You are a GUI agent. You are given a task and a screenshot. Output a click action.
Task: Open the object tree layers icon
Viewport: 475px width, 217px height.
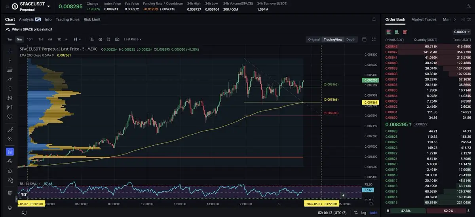pos(10,207)
